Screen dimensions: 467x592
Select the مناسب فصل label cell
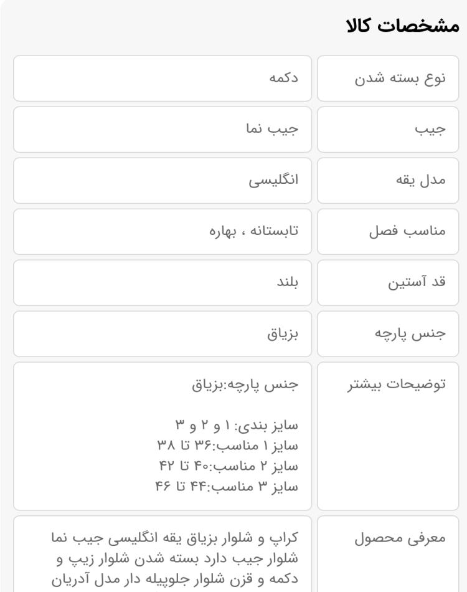pos(388,231)
